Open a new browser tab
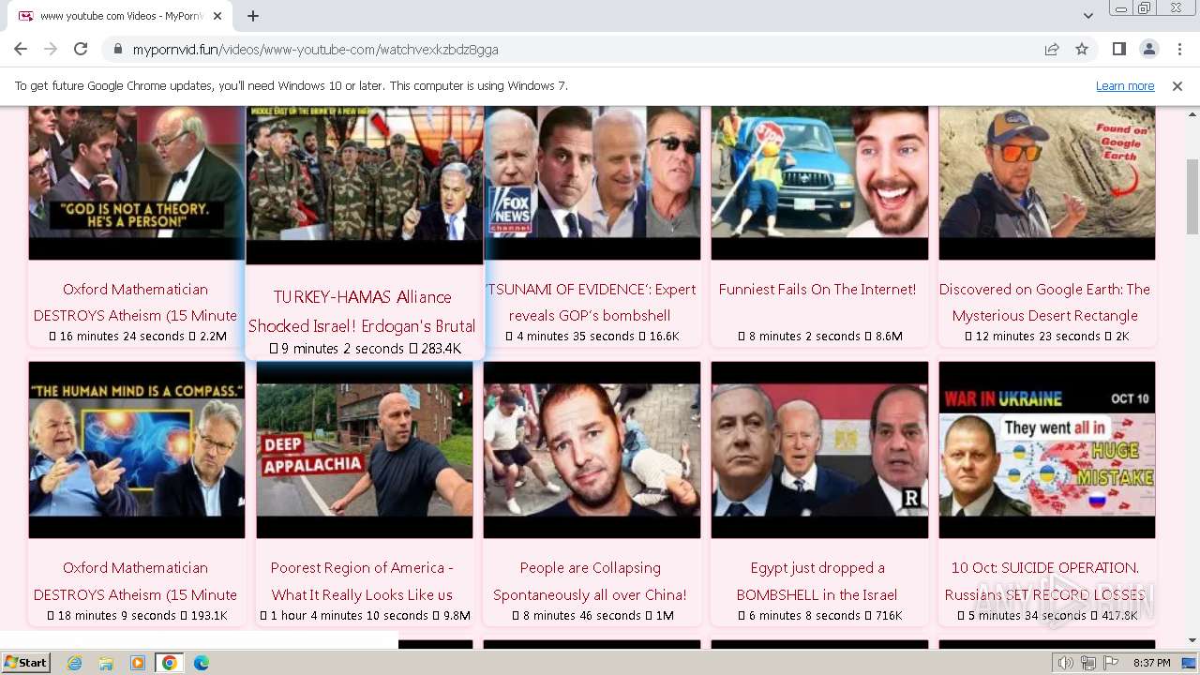 252,16
